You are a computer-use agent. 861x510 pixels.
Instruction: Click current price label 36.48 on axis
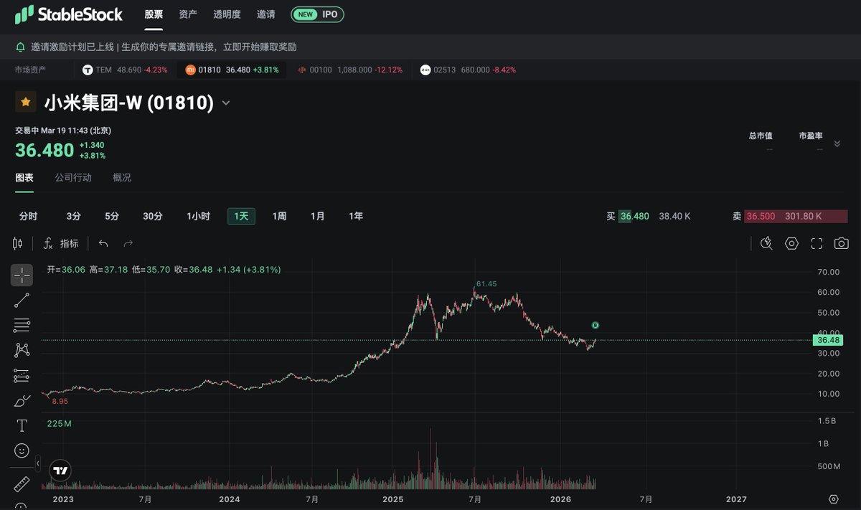[x=828, y=341]
